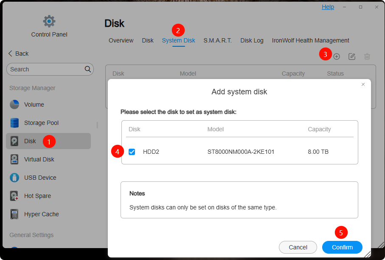
Task: Click the Confirm button
Action: tap(342, 247)
